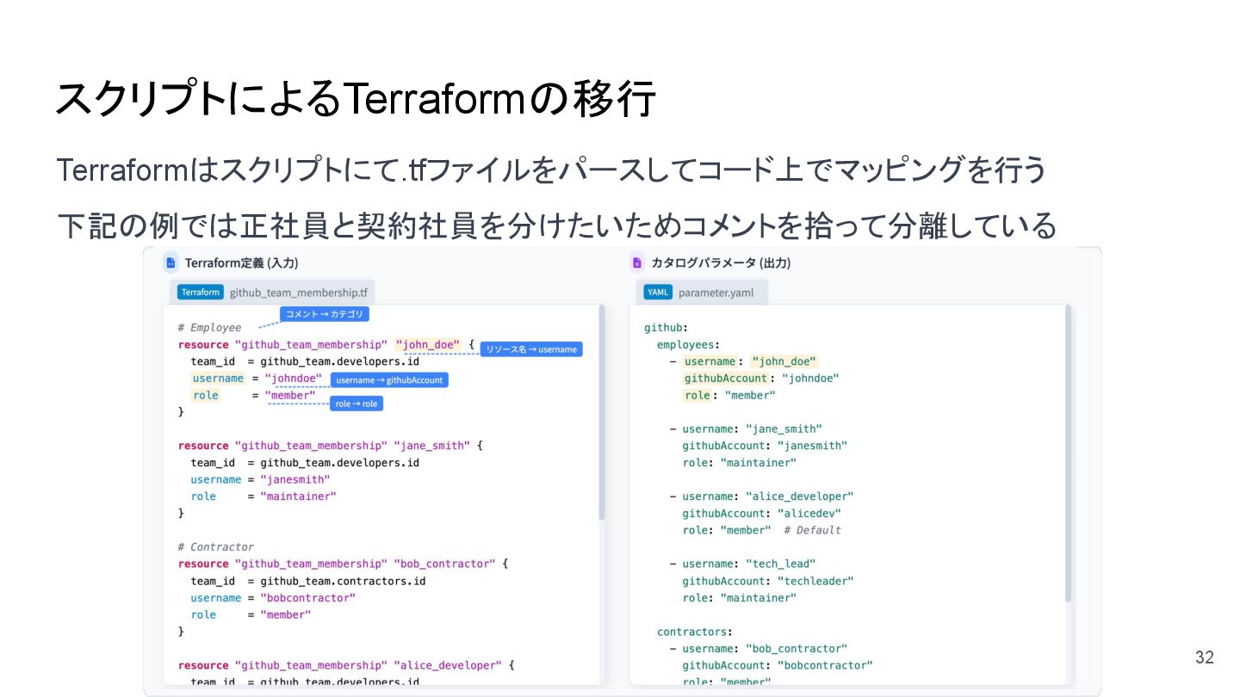Click the highlighted username key in YAML output
The image size is (1240, 697).
[710, 361]
